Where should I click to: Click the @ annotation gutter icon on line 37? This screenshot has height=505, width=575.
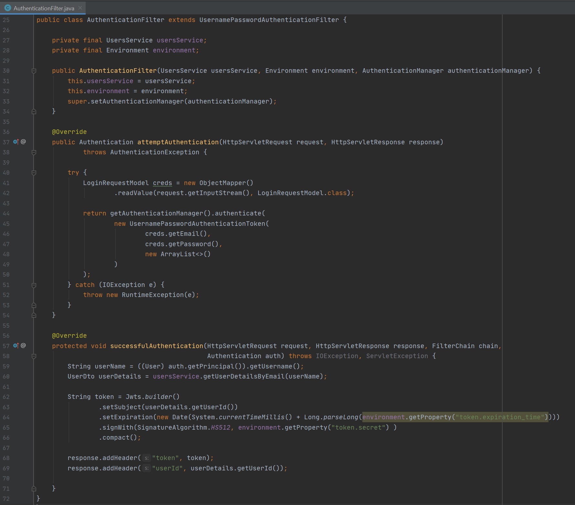click(23, 142)
